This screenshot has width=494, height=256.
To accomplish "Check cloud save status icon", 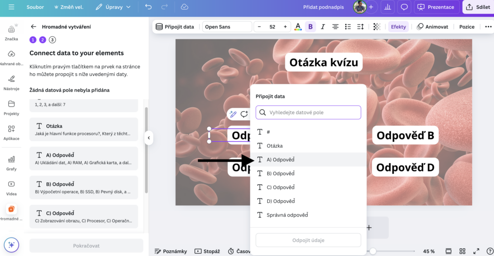I will click(x=185, y=7).
